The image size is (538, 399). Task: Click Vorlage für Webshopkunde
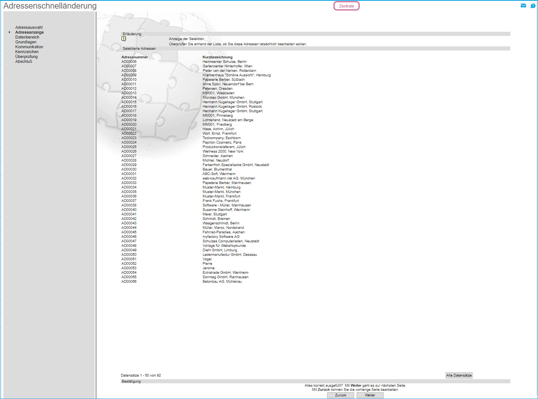pyautogui.click(x=224, y=246)
